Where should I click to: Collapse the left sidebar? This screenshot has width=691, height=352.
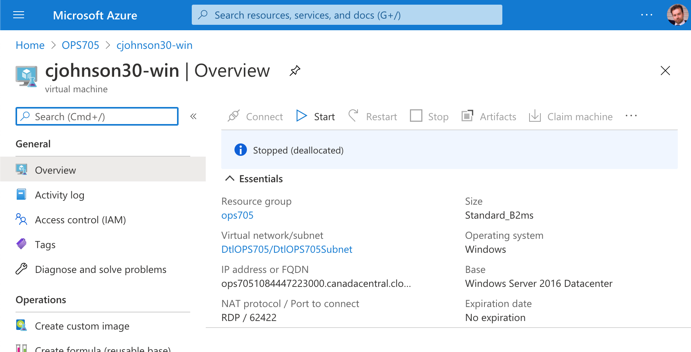click(x=193, y=116)
